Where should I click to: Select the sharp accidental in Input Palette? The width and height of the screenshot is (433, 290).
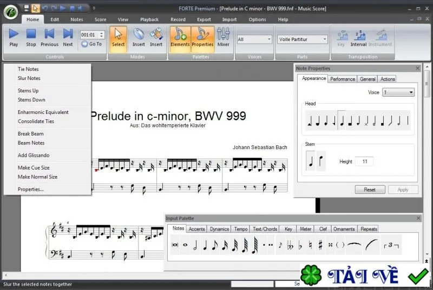(x=320, y=245)
